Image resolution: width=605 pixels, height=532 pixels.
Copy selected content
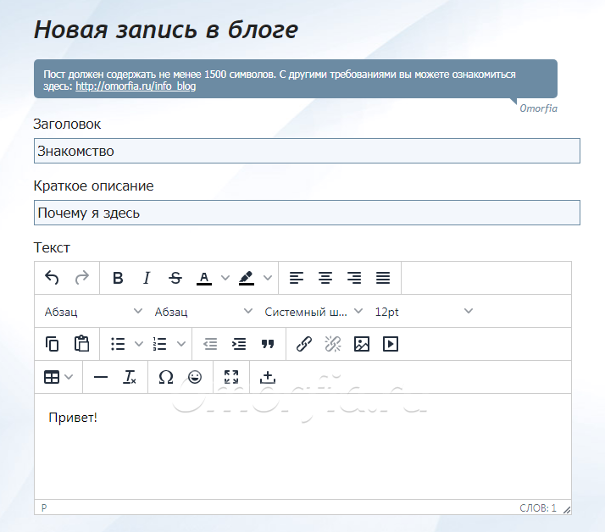(52, 344)
